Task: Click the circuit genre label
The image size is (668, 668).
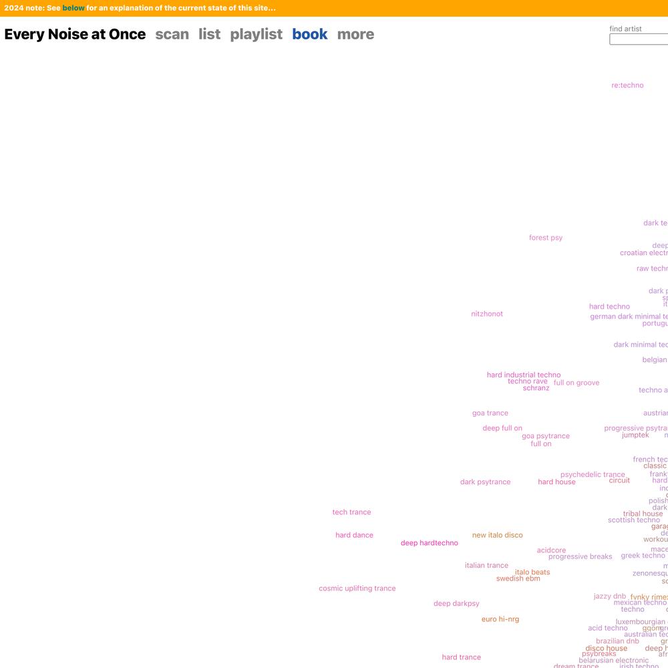Action: point(619,480)
